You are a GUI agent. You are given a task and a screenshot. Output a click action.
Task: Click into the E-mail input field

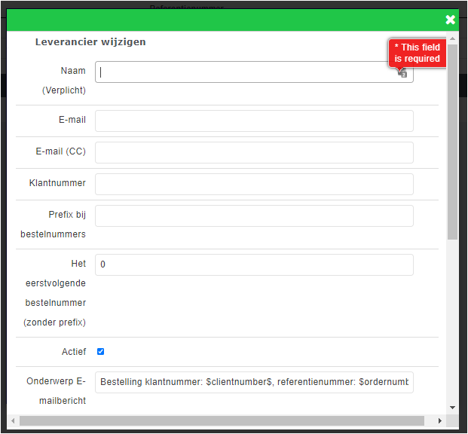point(254,121)
